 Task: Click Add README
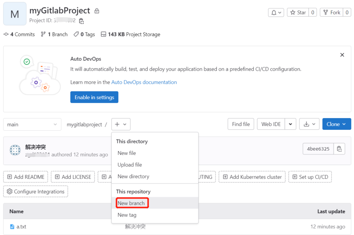pos(25,177)
